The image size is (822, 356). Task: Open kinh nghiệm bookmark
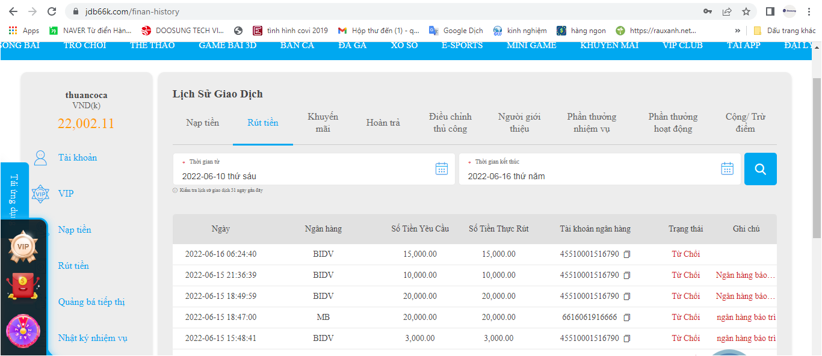click(520, 30)
